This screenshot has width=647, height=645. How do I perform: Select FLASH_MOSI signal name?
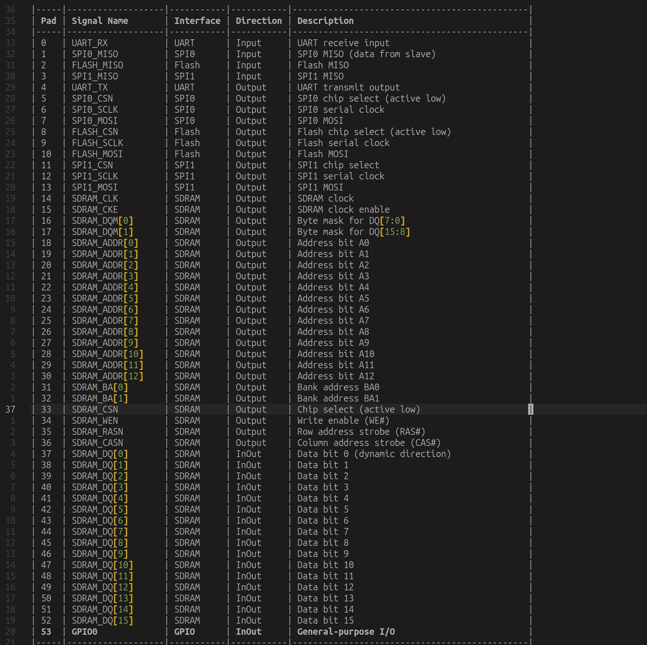(x=98, y=154)
